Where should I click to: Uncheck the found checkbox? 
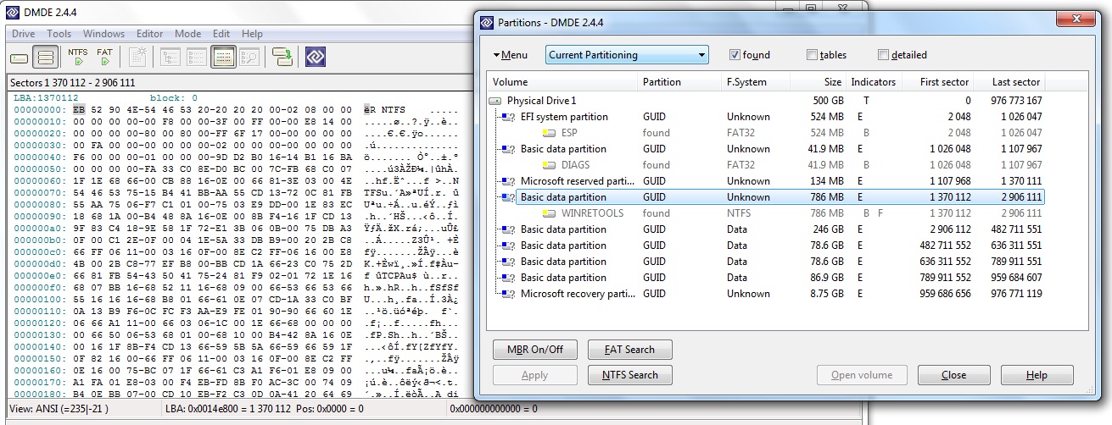pos(735,55)
